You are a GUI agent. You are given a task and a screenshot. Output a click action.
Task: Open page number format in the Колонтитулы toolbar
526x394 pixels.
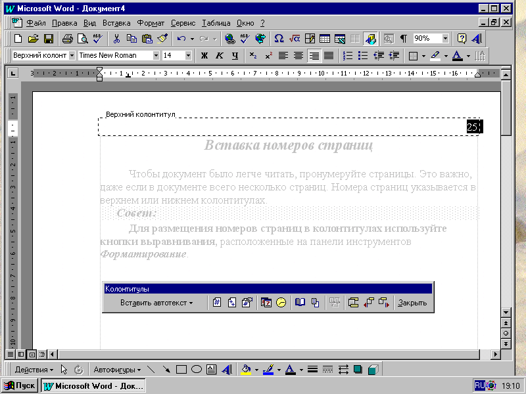coord(247,303)
